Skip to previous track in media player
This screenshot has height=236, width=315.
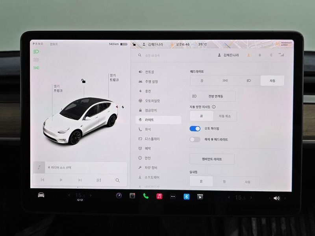(x=43, y=180)
